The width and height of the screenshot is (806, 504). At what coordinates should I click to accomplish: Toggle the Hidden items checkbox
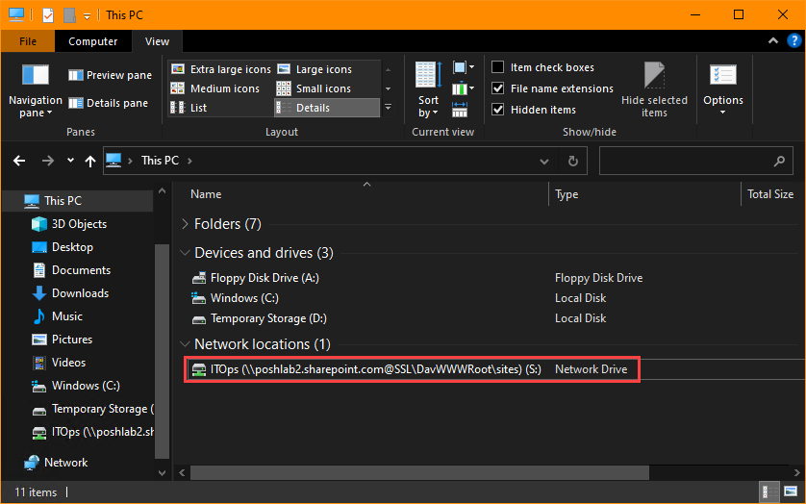click(x=498, y=110)
